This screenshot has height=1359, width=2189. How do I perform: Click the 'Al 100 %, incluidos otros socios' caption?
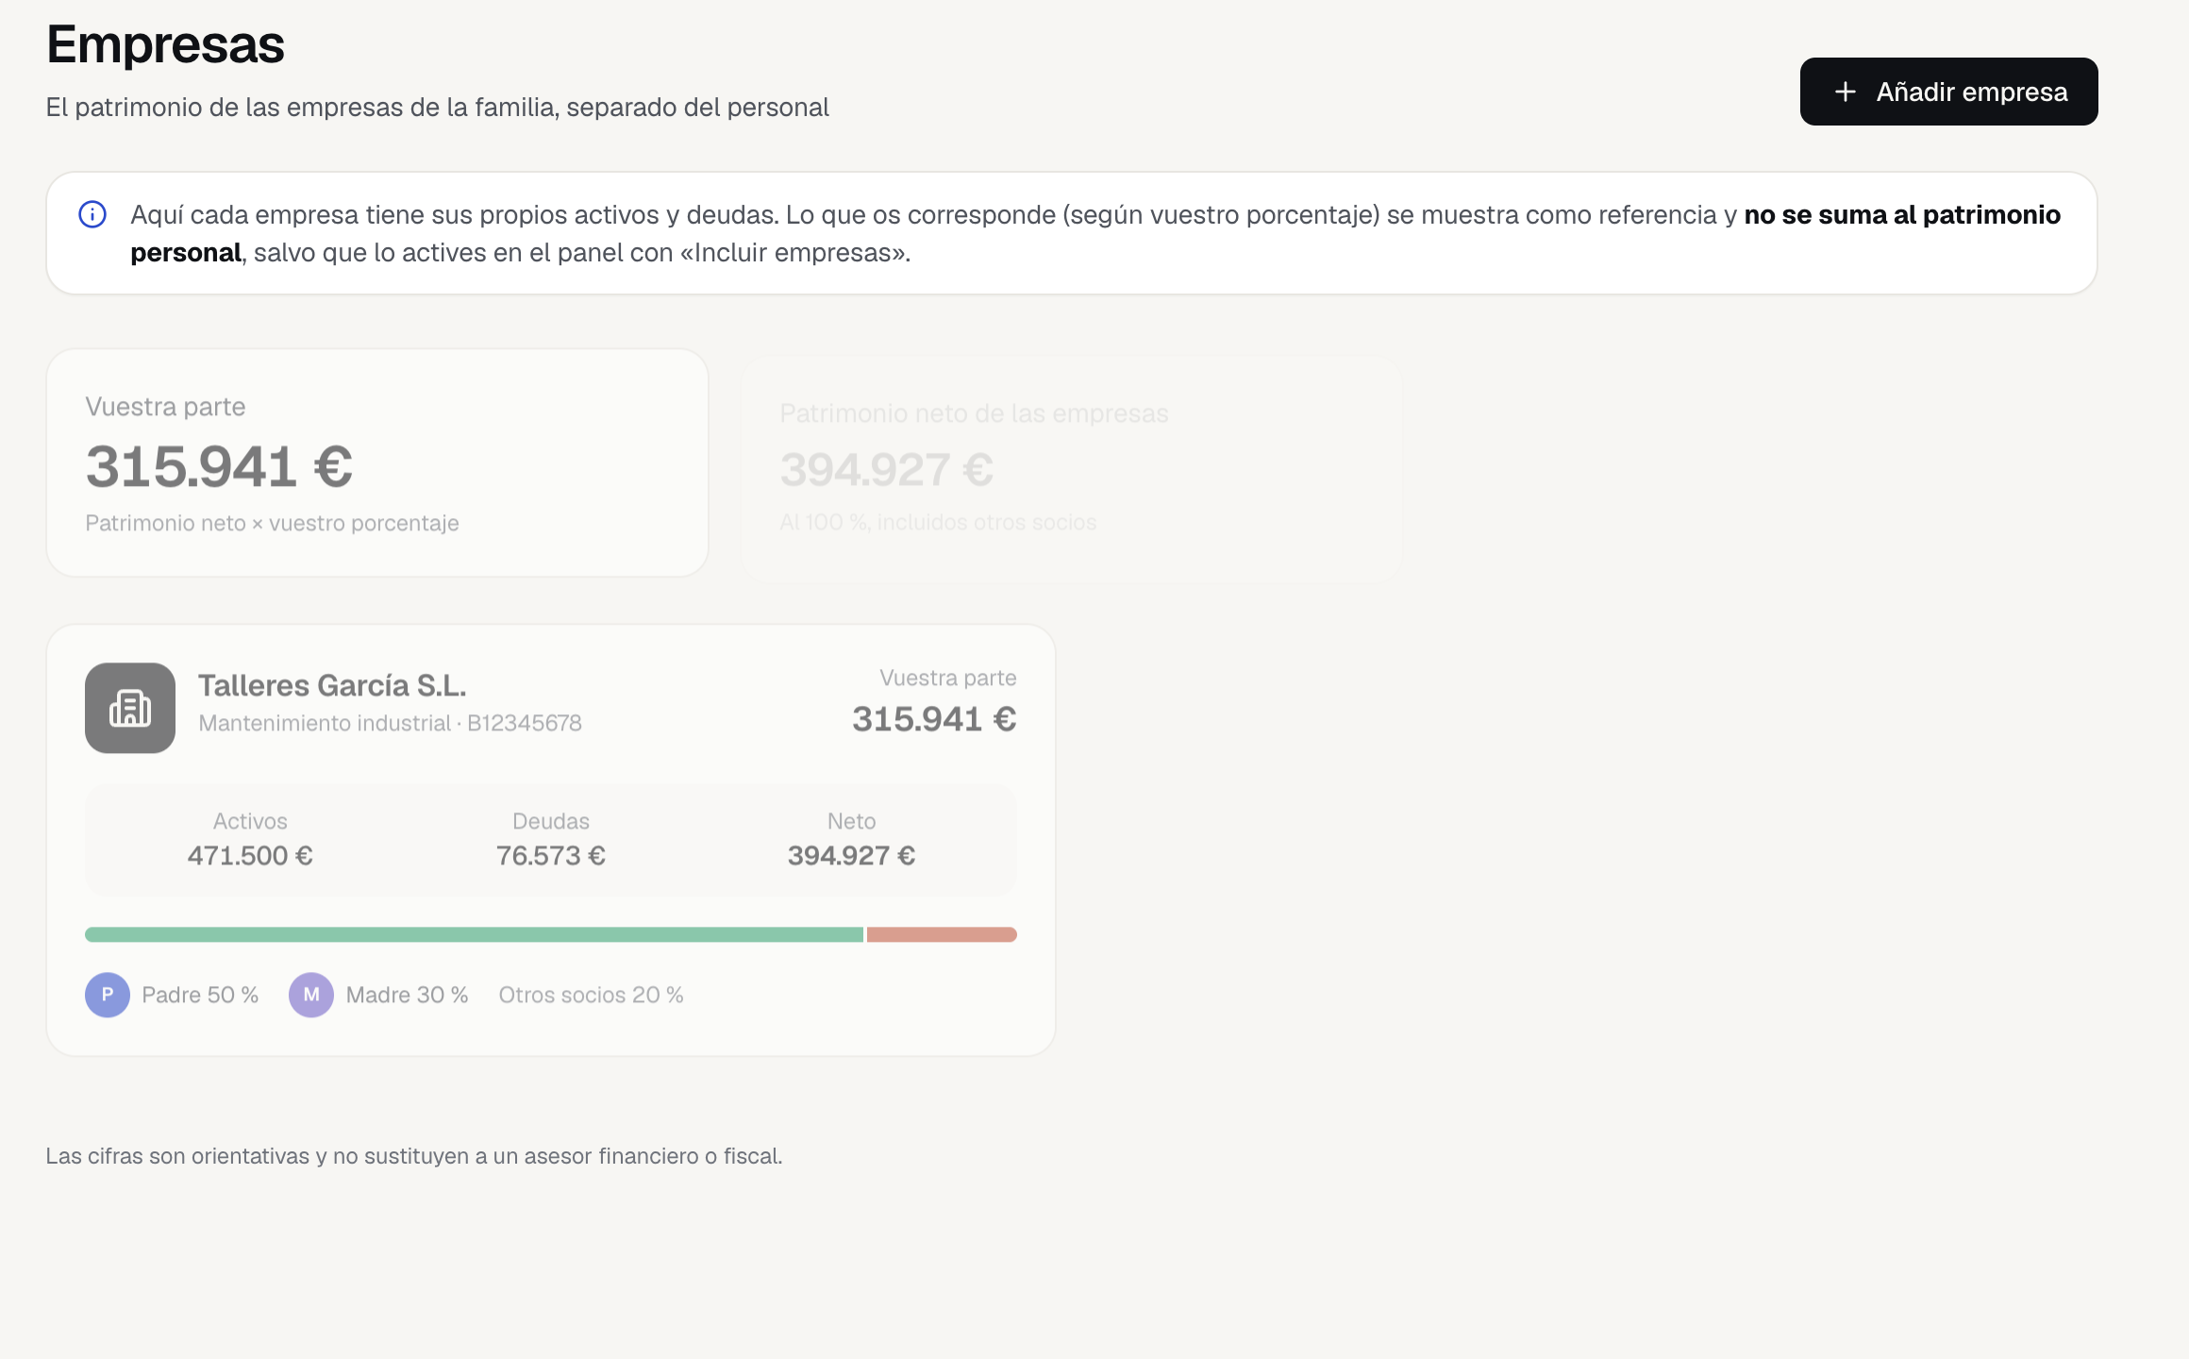[938, 522]
